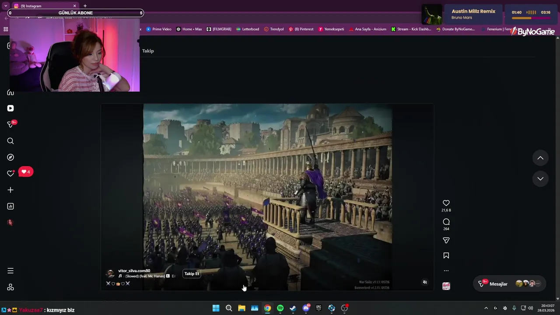Image resolution: width=560 pixels, height=315 pixels.
Task: Share the reel using paper plane icon
Action: (x=446, y=240)
